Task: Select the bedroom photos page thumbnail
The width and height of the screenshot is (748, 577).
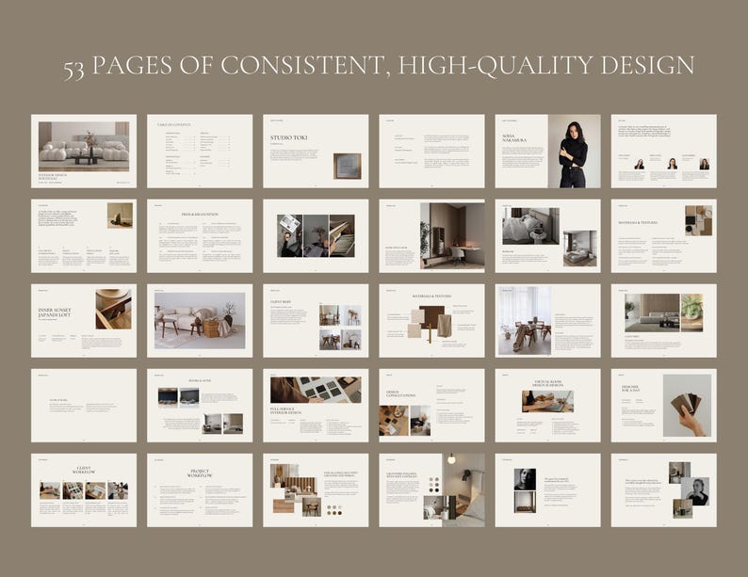Action: [x=547, y=236]
